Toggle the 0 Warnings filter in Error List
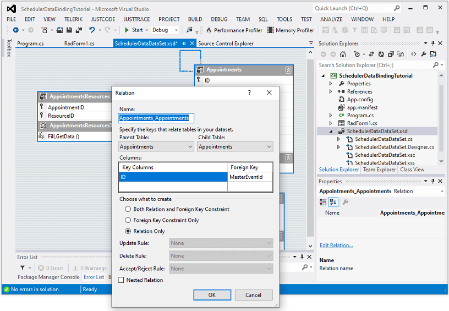The image size is (449, 311). click(x=90, y=268)
